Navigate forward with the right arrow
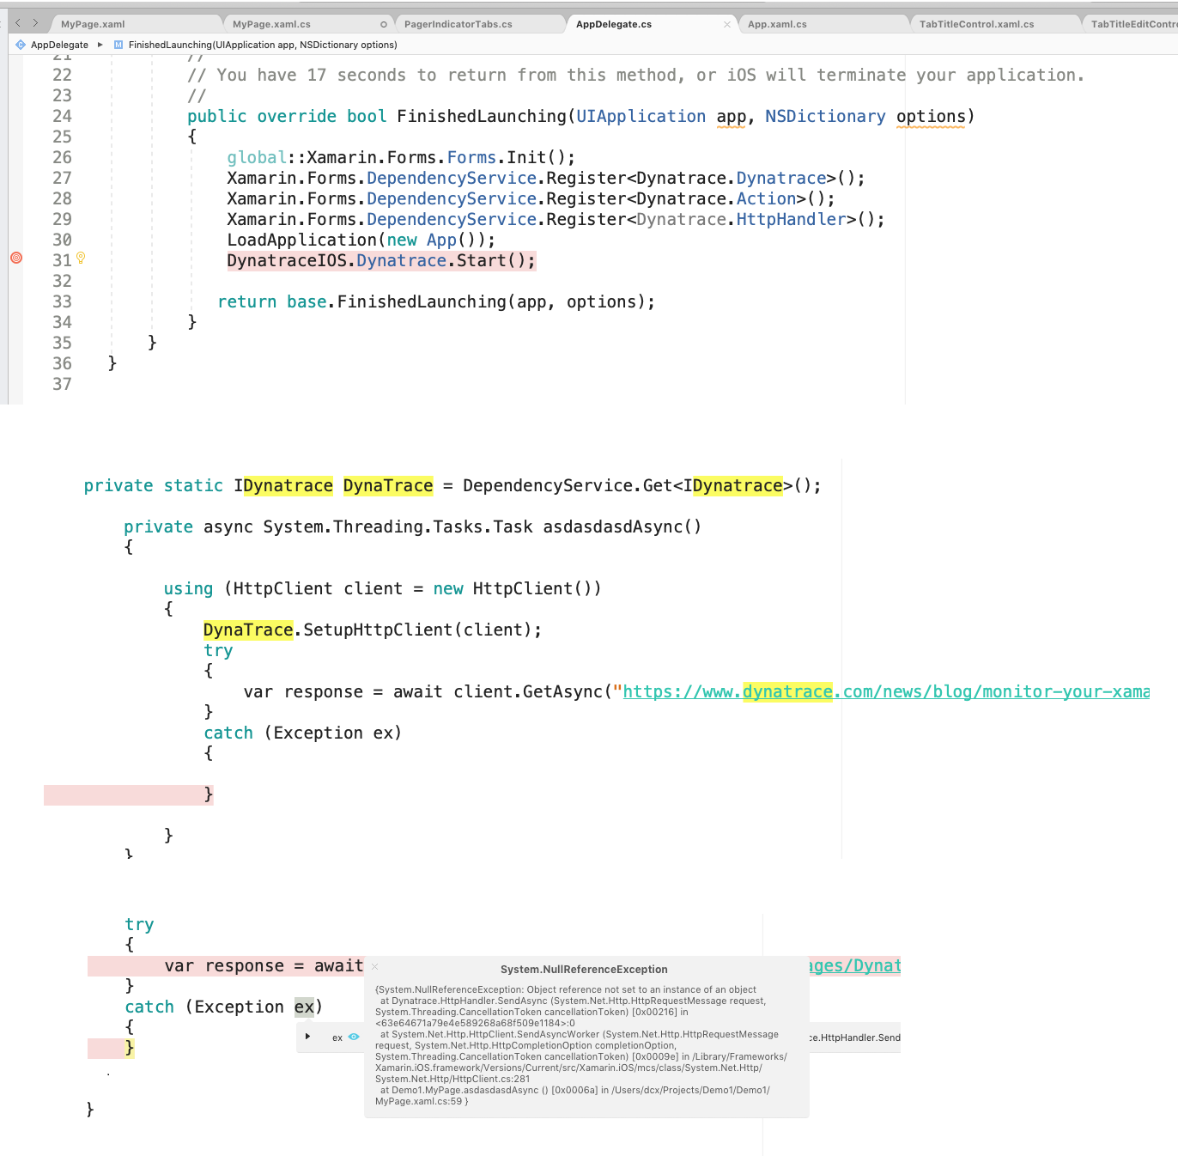This screenshot has height=1156, width=1178. pyautogui.click(x=35, y=23)
